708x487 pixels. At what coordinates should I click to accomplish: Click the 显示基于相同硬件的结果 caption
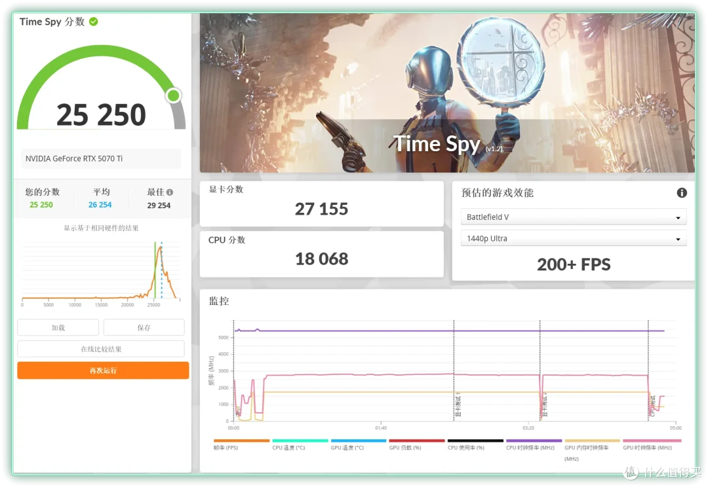[x=101, y=228]
